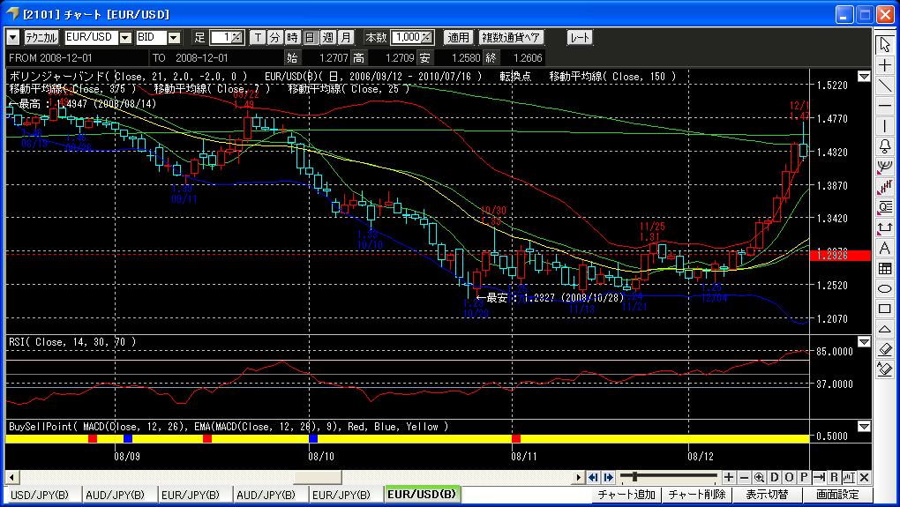The height and width of the screenshot is (507, 900).
Task: Toggle the P button
Action: point(804,477)
